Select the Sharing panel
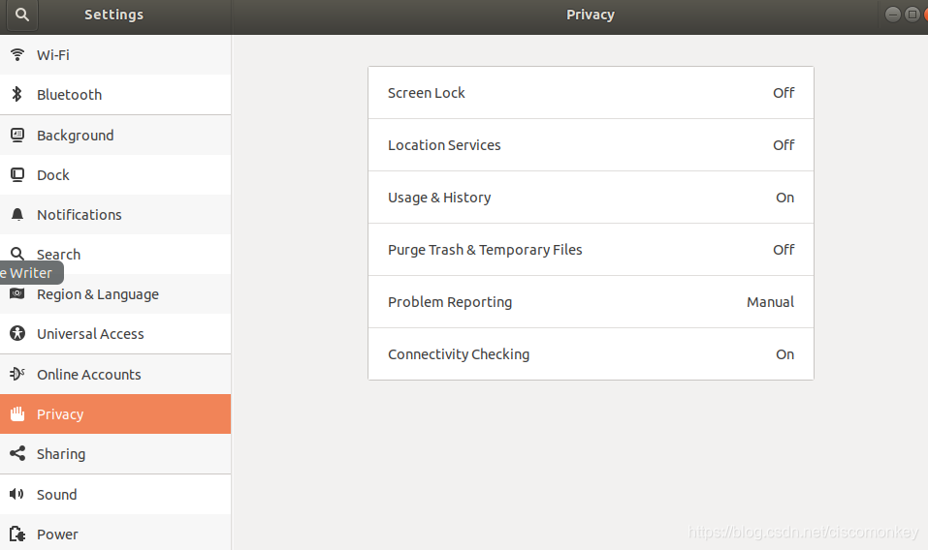The image size is (928, 550). (x=115, y=454)
